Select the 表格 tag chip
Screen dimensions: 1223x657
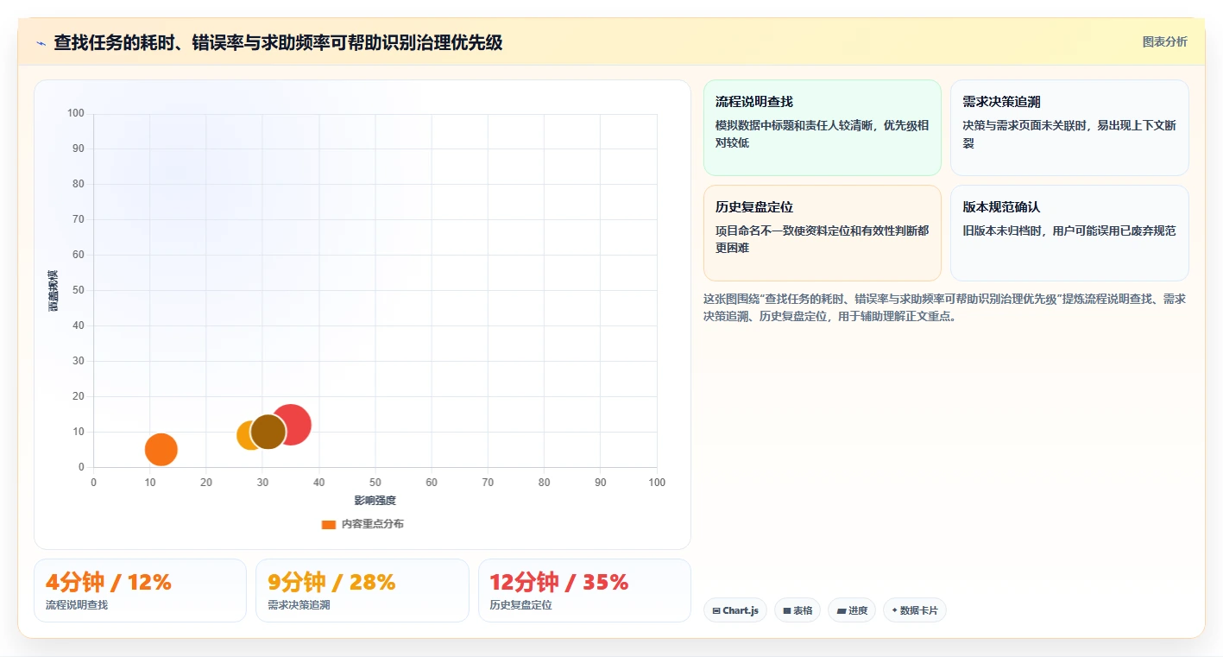[x=797, y=610]
